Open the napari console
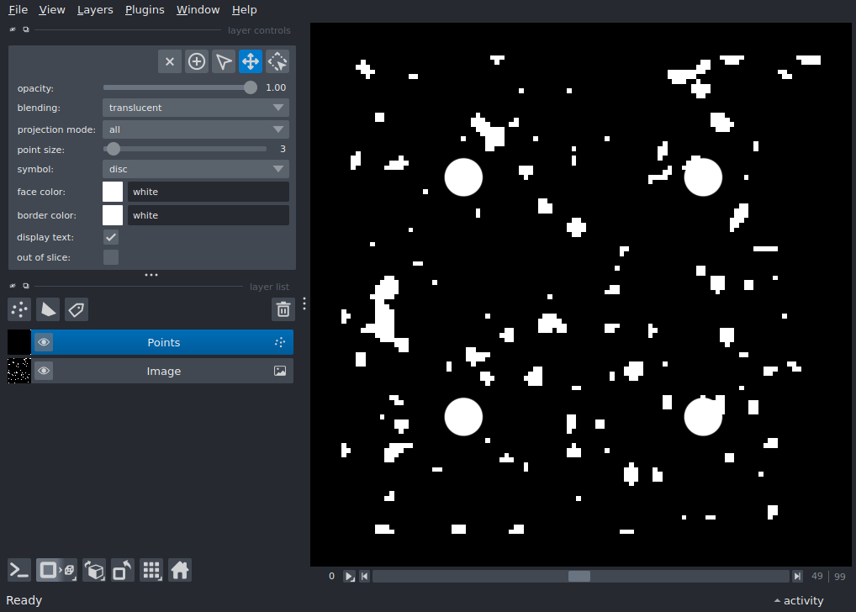Image resolution: width=856 pixels, height=612 pixels. (x=20, y=570)
